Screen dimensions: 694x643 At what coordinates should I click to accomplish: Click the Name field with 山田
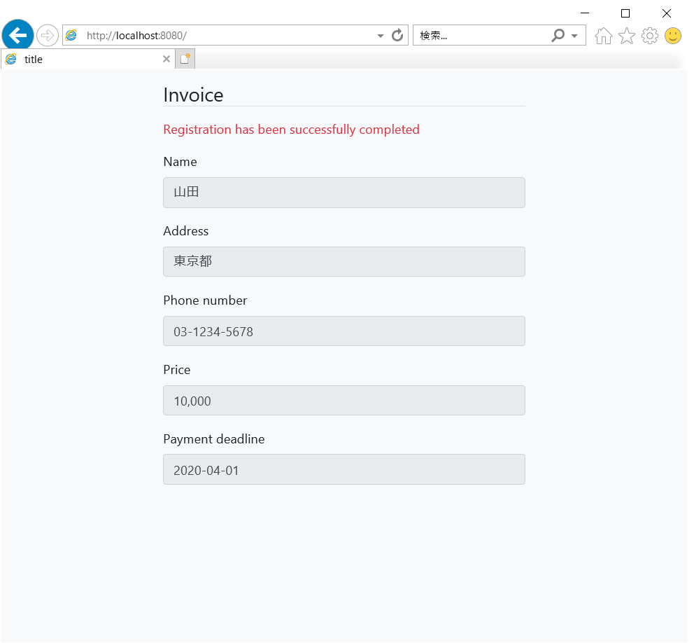pos(344,193)
